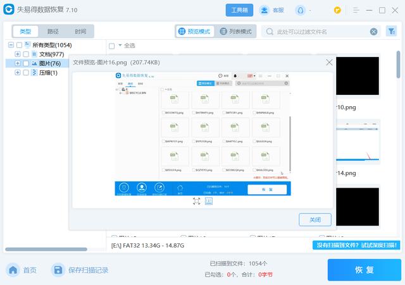
Task: Click the 保存扫描记录 label
Action: [88, 270]
